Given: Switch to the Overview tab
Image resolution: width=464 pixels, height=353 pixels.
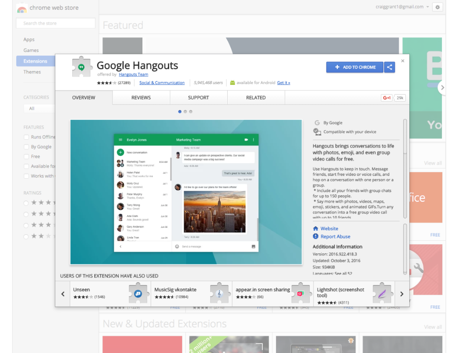Looking at the screenshot, I should tap(84, 97).
